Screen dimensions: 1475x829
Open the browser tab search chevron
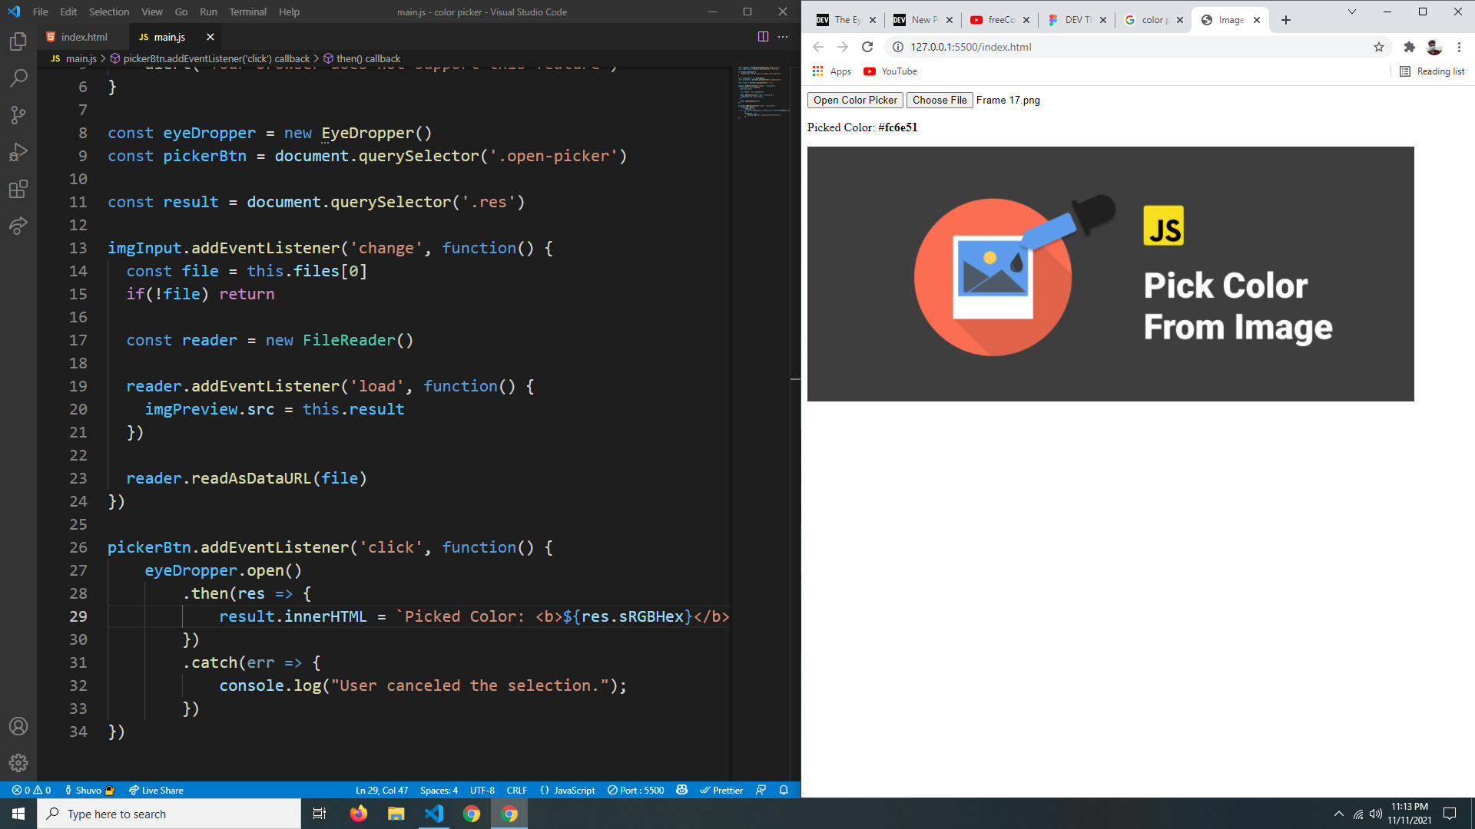(1353, 12)
